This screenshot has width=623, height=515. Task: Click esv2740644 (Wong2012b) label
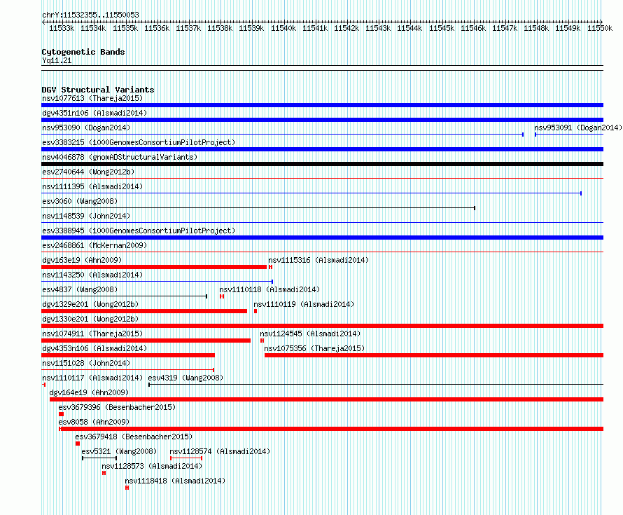tap(88, 172)
